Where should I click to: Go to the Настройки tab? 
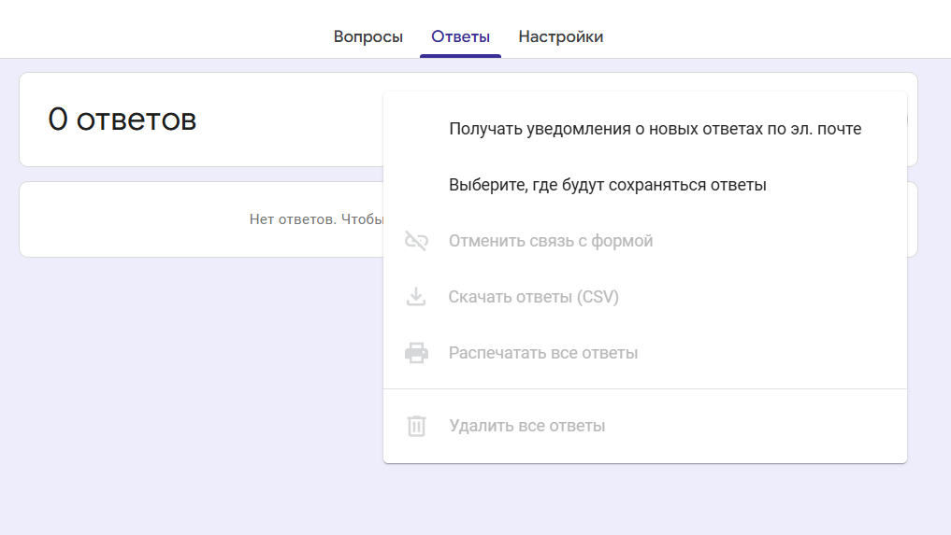pos(560,37)
